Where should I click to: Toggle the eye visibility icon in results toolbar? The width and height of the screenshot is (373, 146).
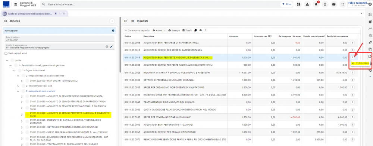(x=201, y=30)
